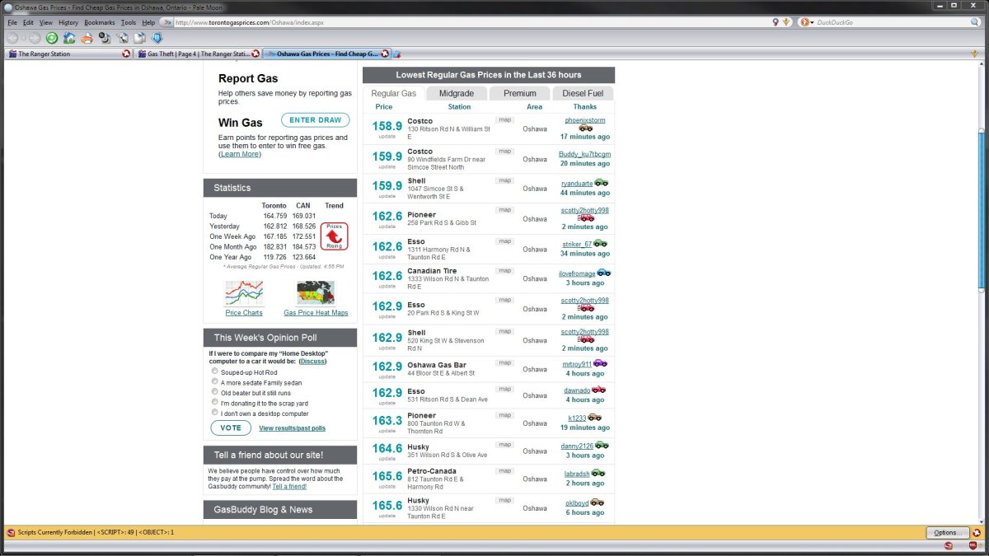Choose I don't own a desktop computer

[215, 413]
